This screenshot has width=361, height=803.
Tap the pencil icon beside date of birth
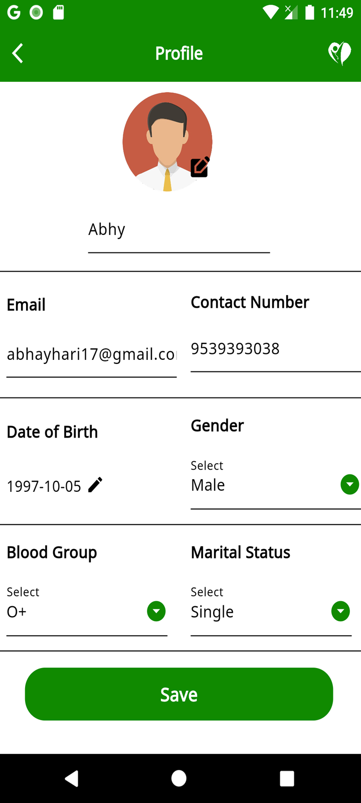[x=95, y=485]
